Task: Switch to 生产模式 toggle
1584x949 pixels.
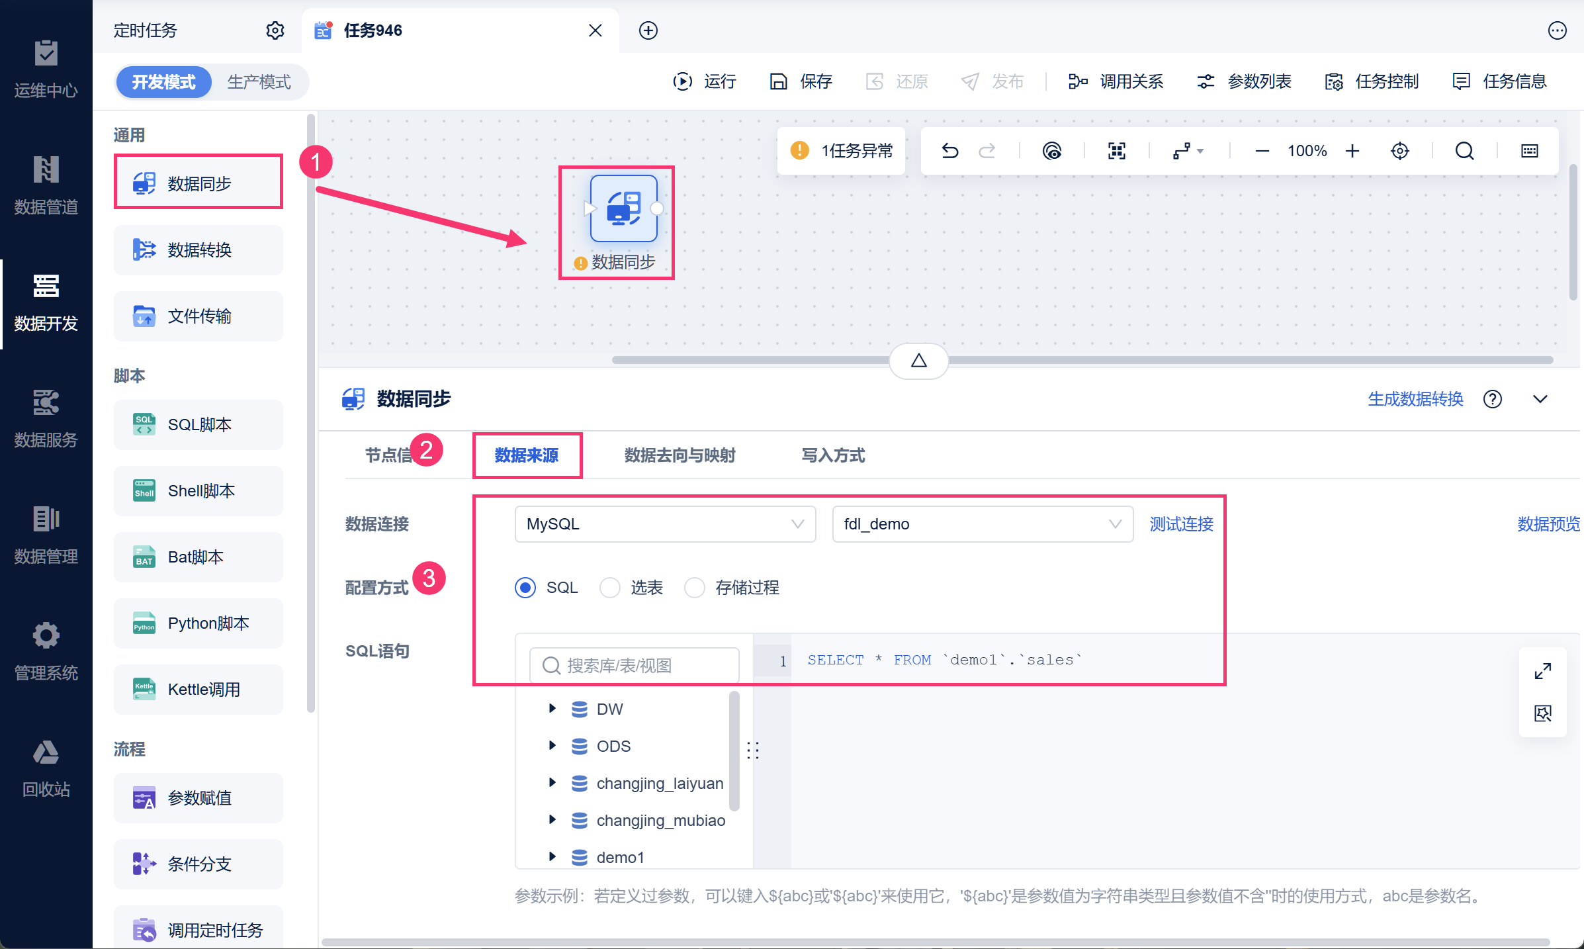Action: 259,82
